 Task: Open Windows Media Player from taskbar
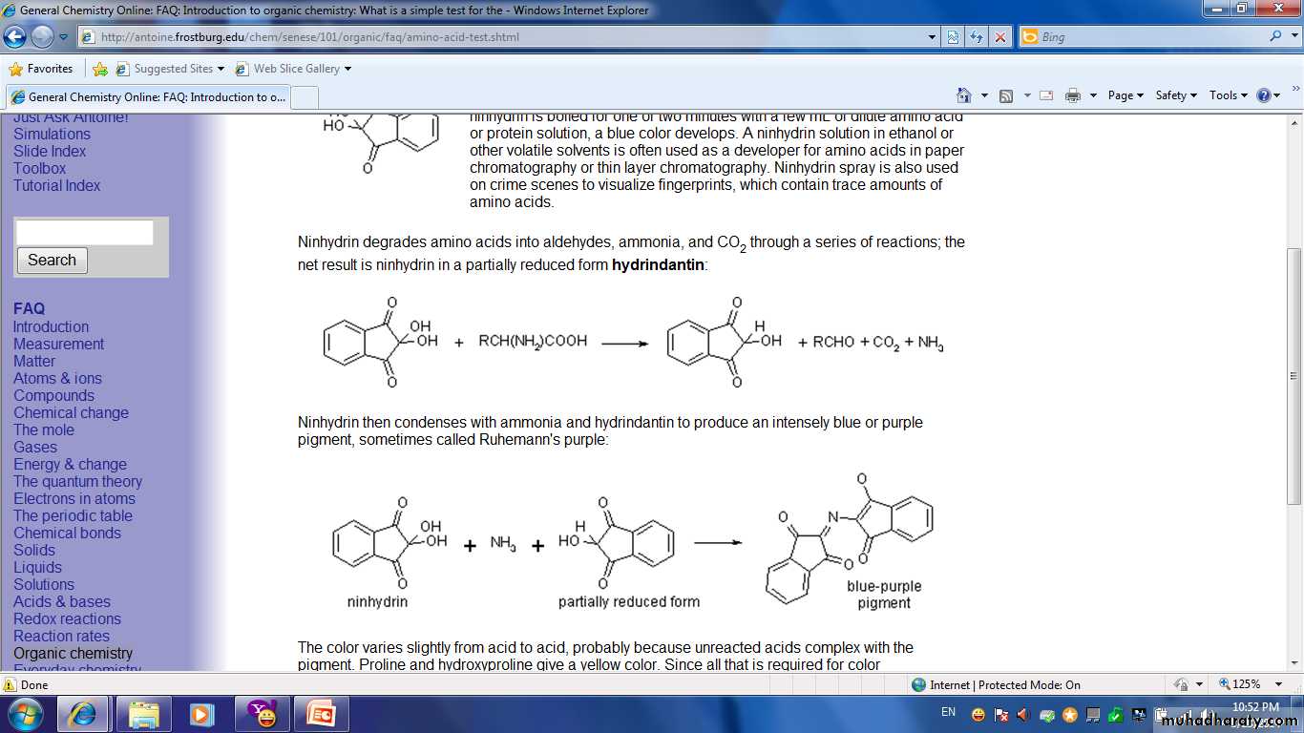click(201, 714)
